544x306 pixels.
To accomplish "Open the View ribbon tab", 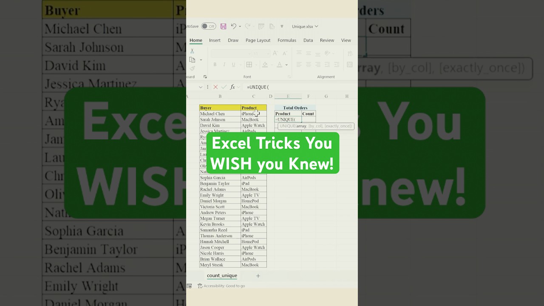I will [346, 40].
